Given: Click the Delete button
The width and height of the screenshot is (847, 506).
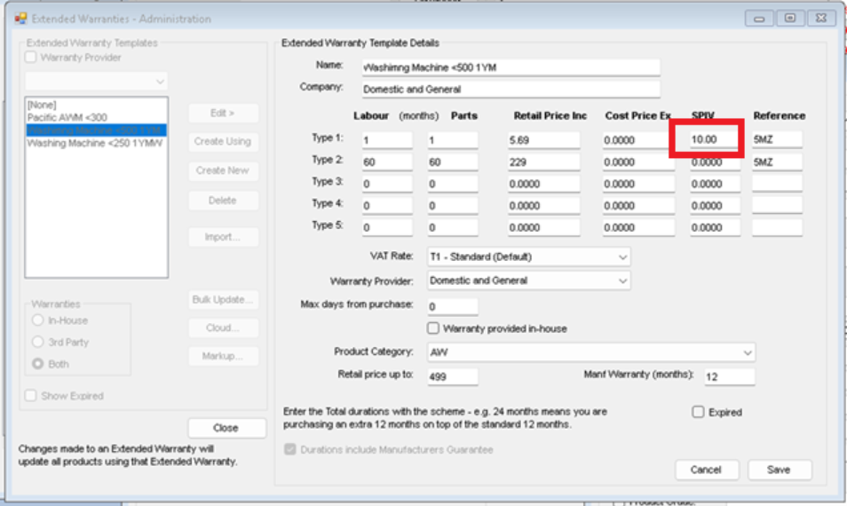Looking at the screenshot, I should (223, 201).
